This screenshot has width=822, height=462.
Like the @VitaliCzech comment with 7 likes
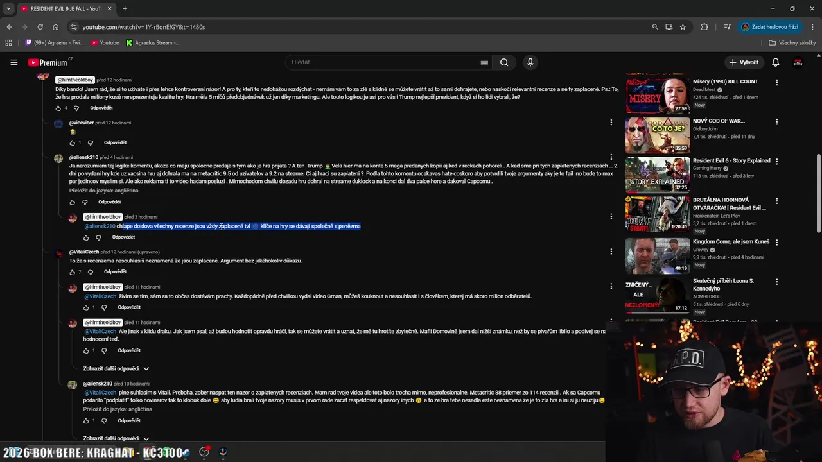pos(72,272)
